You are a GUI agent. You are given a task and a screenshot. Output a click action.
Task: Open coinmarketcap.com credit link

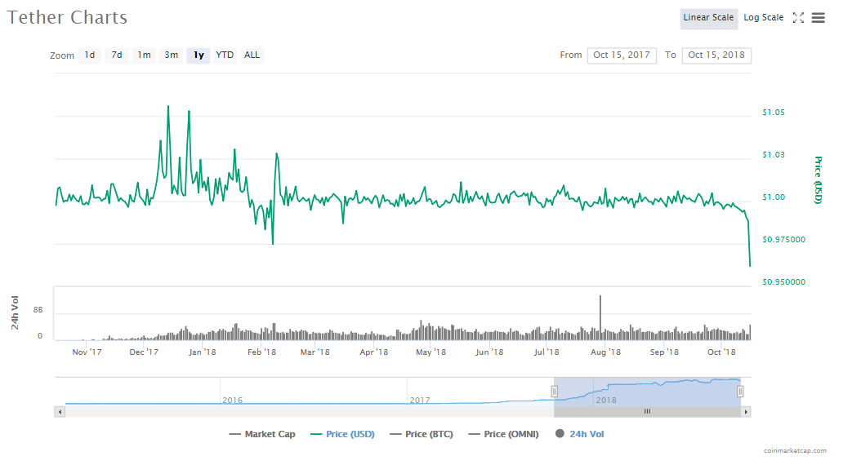[x=795, y=451]
